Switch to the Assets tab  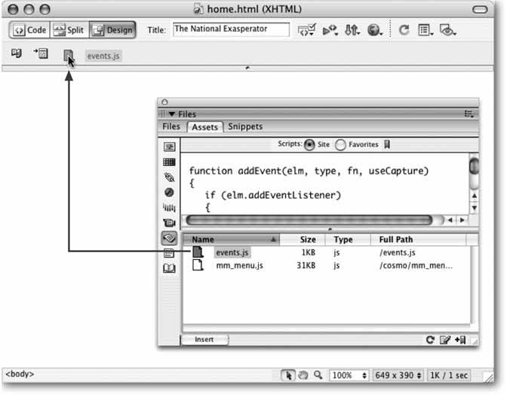click(x=204, y=127)
